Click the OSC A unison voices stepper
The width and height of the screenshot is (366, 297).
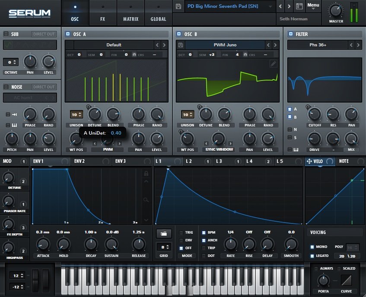point(76,115)
